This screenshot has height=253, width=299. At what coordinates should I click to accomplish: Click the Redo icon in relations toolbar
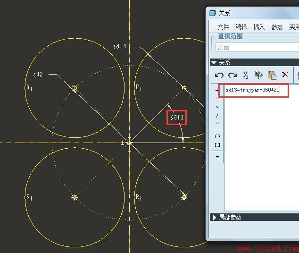click(x=232, y=75)
